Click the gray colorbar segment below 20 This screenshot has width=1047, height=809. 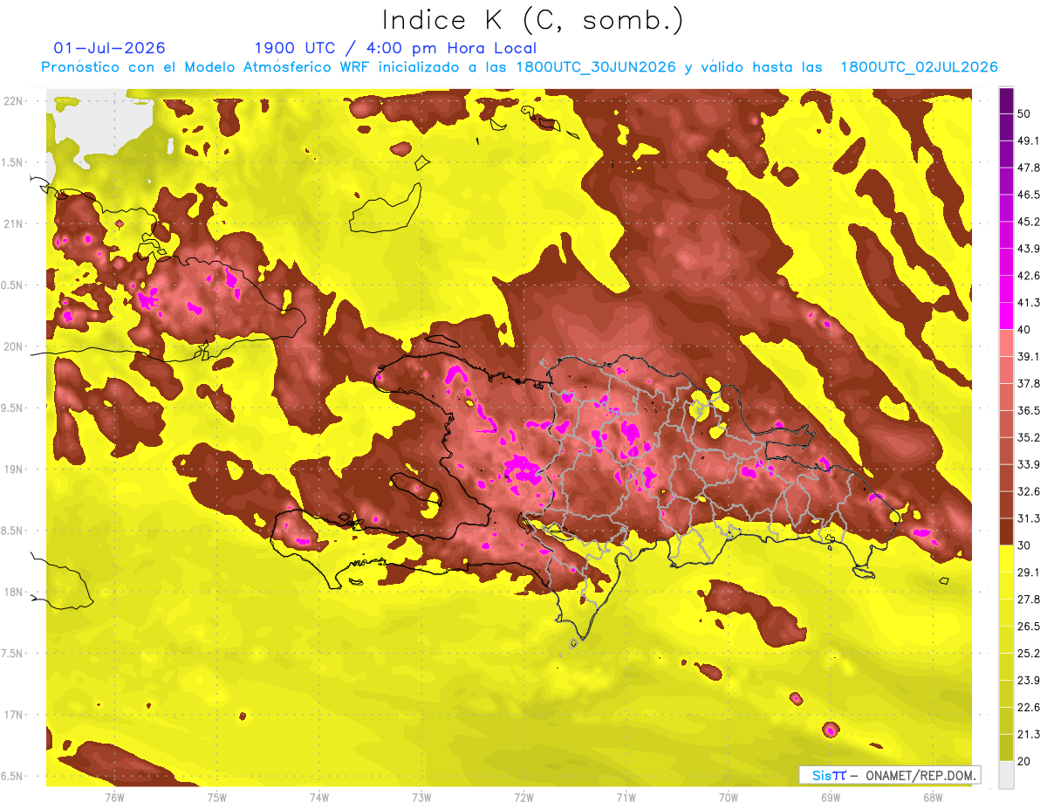point(1006,774)
